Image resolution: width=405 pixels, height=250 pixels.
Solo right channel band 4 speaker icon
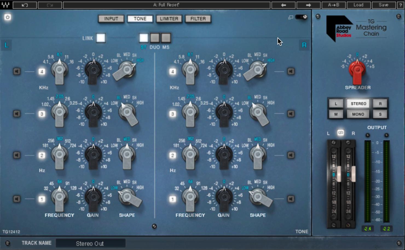tap(291, 71)
